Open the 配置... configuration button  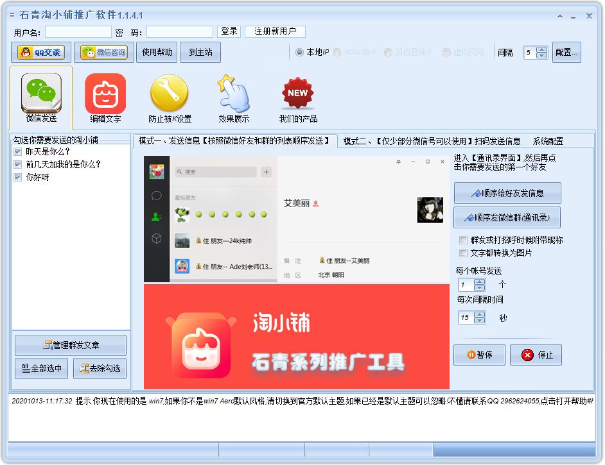(566, 53)
